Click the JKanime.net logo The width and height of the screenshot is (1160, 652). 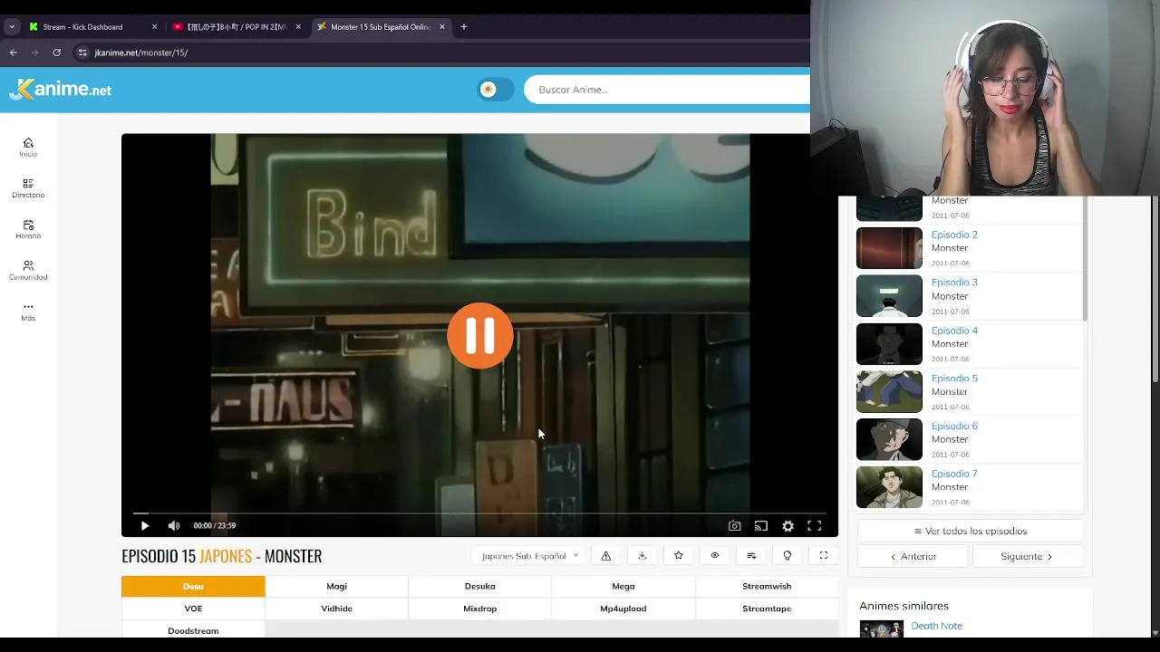61,89
